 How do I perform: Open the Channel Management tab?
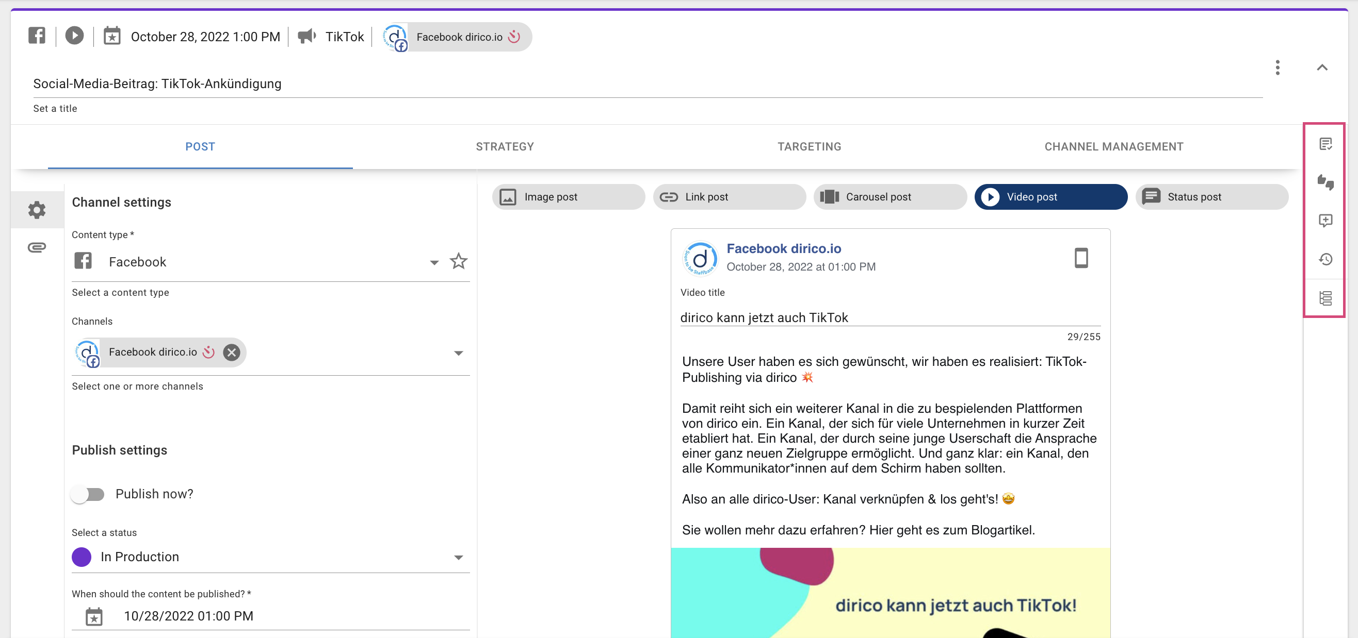(x=1113, y=146)
